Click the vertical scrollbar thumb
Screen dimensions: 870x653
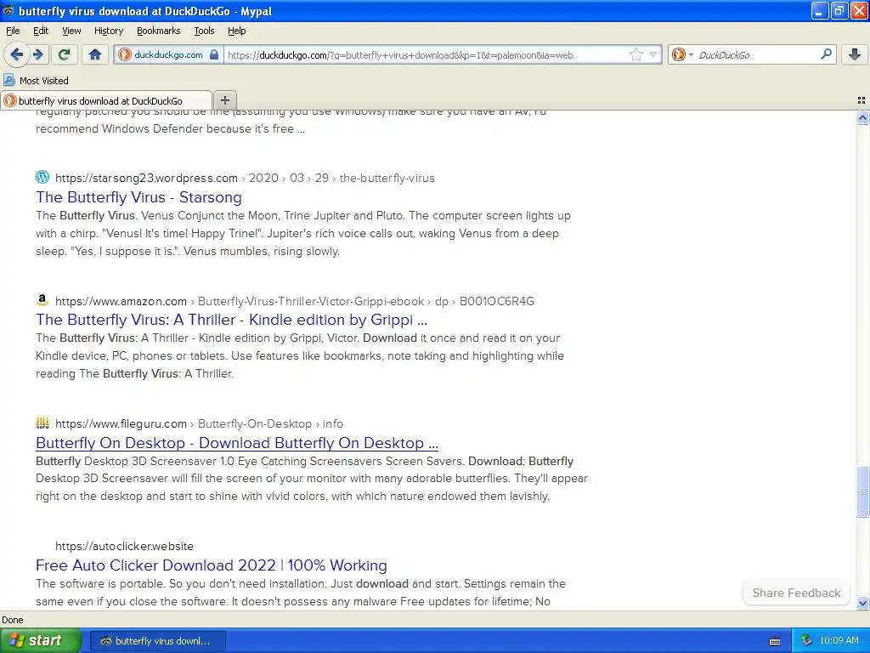(862, 492)
